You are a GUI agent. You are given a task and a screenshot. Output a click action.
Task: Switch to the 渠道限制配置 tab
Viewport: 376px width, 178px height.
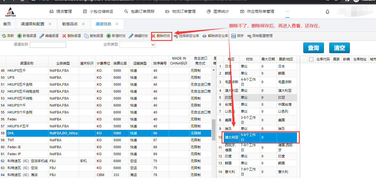click(x=33, y=24)
